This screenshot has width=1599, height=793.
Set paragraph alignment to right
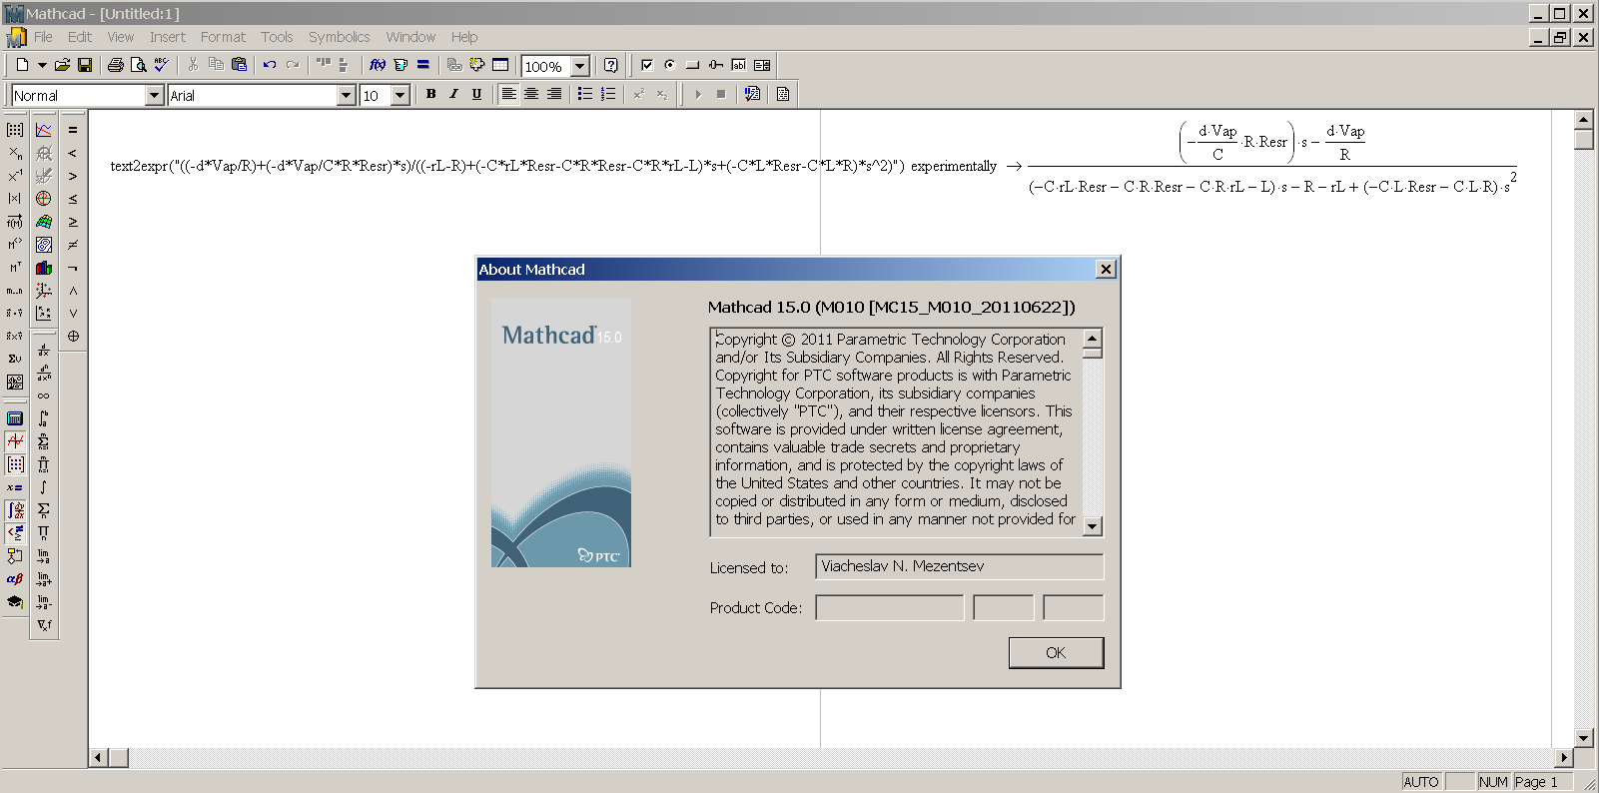click(555, 94)
